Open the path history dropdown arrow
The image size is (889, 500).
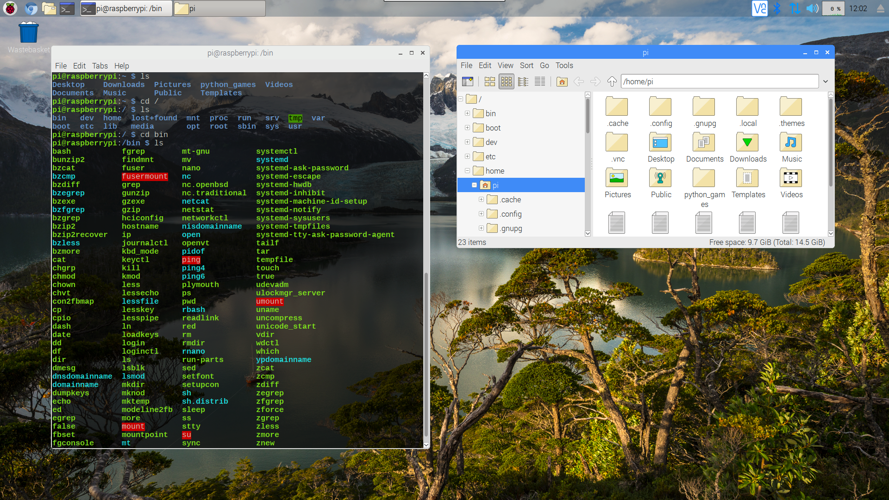click(x=825, y=81)
